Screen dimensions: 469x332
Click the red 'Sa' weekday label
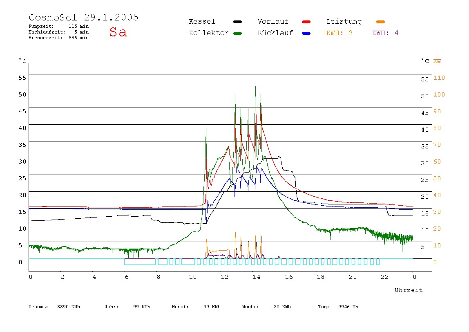118,32
